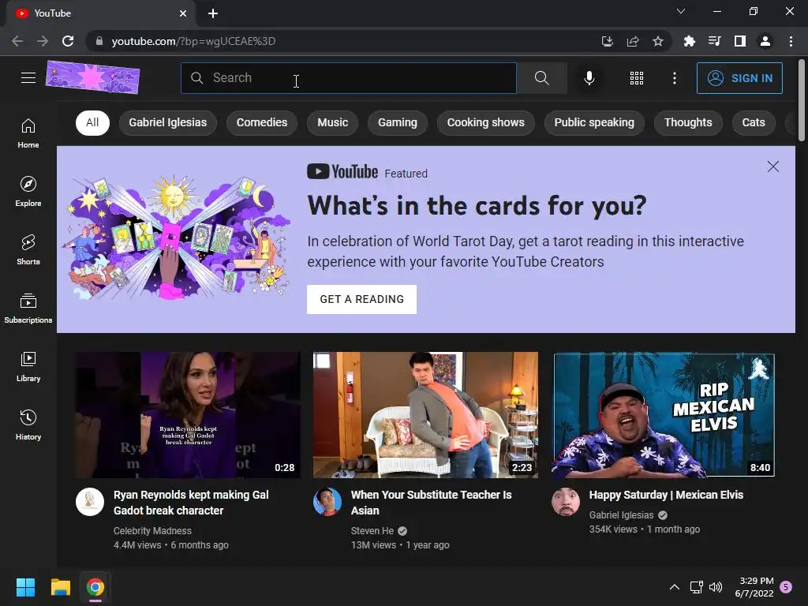Select the Comedies filter chip
The width and height of the screenshot is (808, 606).
(262, 122)
